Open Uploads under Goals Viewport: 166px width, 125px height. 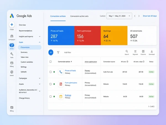click(24, 72)
